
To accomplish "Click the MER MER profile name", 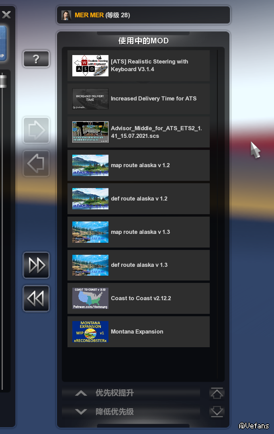I will click(x=89, y=15).
